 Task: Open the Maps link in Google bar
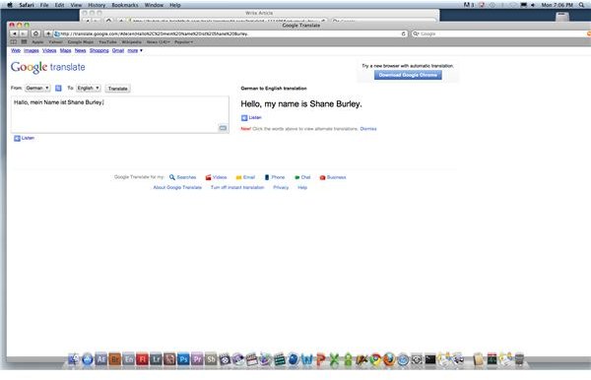(65, 50)
